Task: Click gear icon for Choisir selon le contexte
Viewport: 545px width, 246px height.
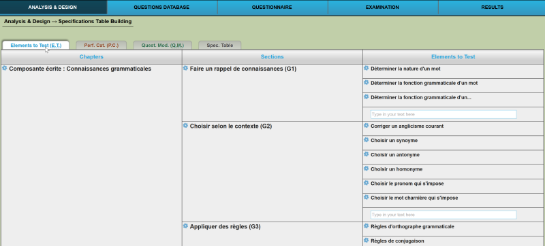Action: click(185, 126)
